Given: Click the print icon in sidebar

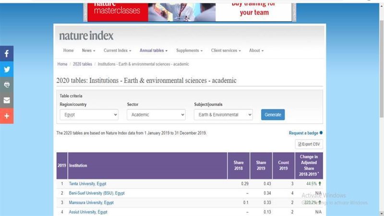Looking at the screenshot, I should [x=7, y=84].
